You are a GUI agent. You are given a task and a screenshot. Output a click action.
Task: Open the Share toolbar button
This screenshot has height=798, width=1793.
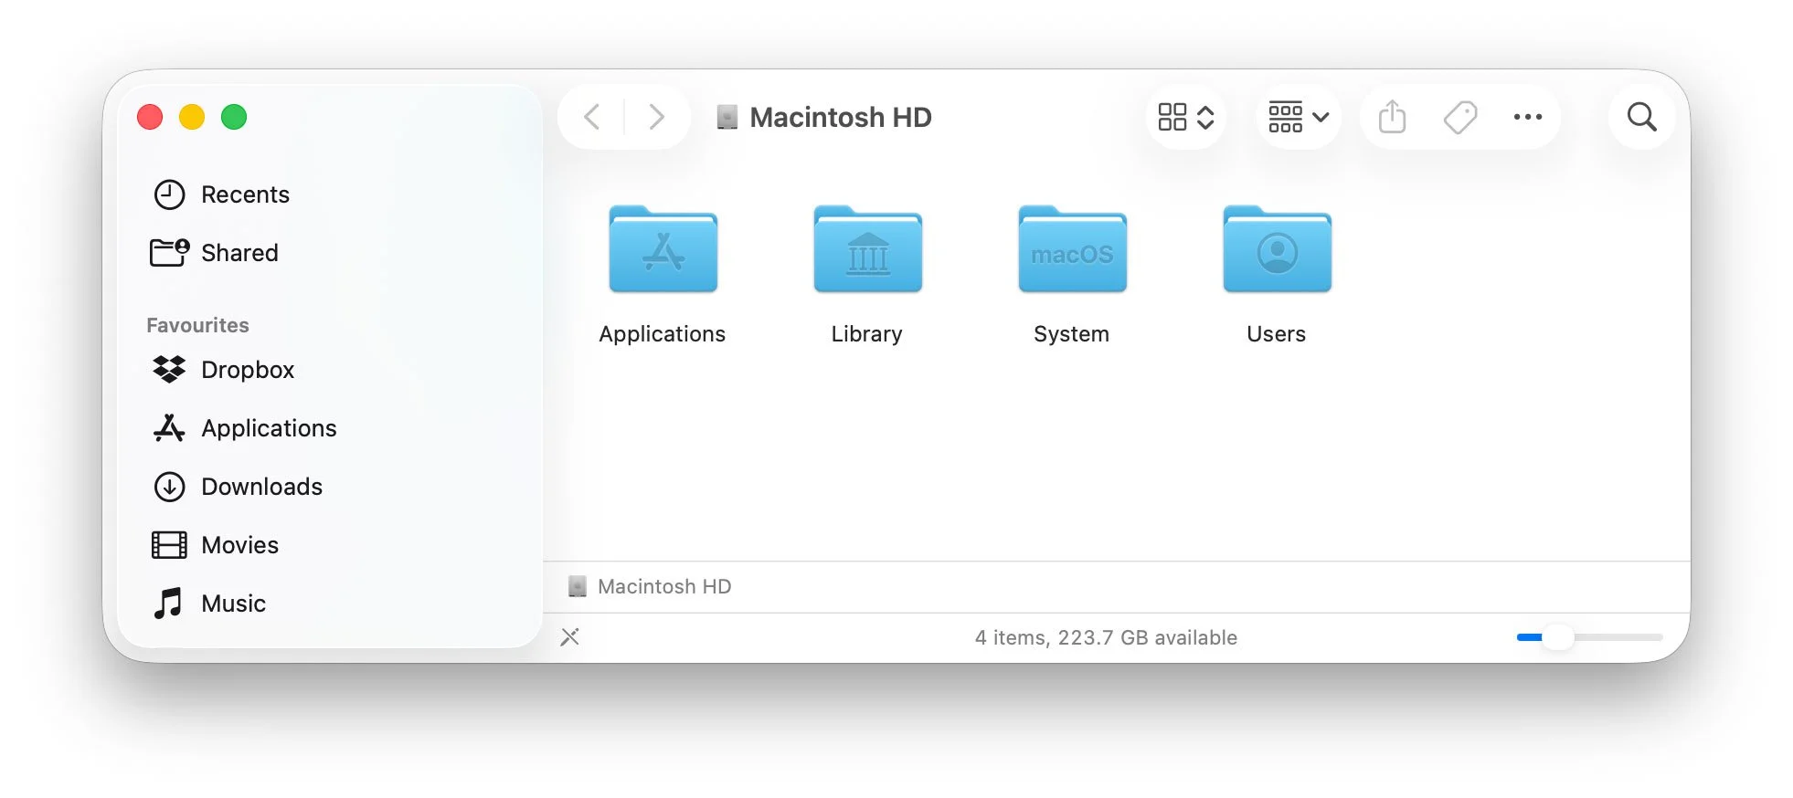(x=1392, y=117)
